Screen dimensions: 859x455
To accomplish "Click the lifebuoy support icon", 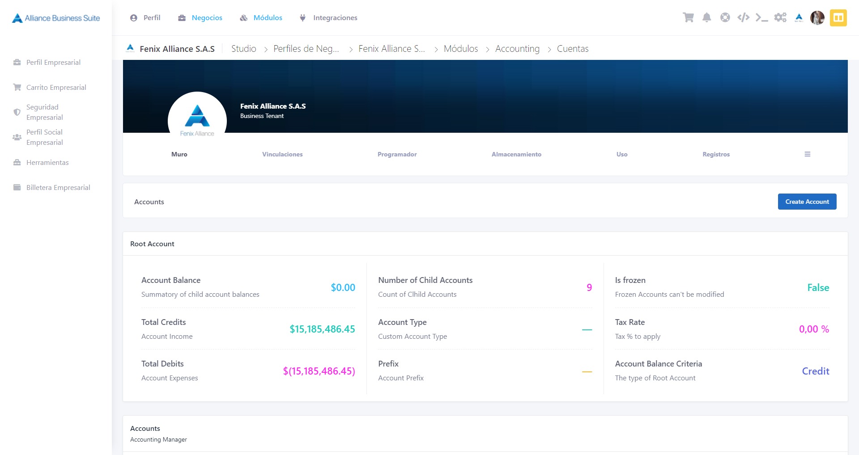I will [725, 18].
